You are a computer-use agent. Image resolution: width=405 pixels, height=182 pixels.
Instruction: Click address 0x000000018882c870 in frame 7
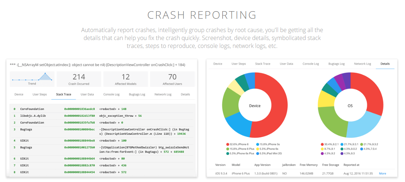pos(79,165)
